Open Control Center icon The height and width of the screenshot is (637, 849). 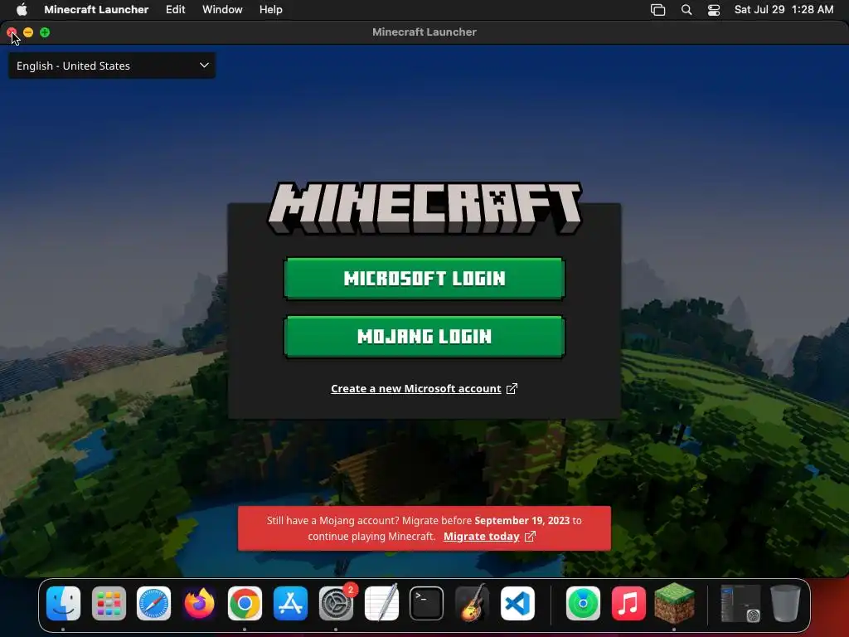click(x=714, y=10)
